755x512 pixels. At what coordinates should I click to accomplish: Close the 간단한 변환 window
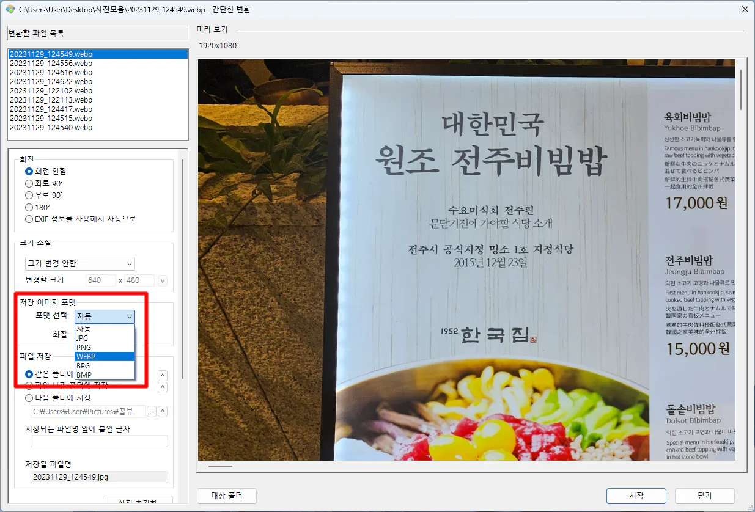click(x=745, y=9)
